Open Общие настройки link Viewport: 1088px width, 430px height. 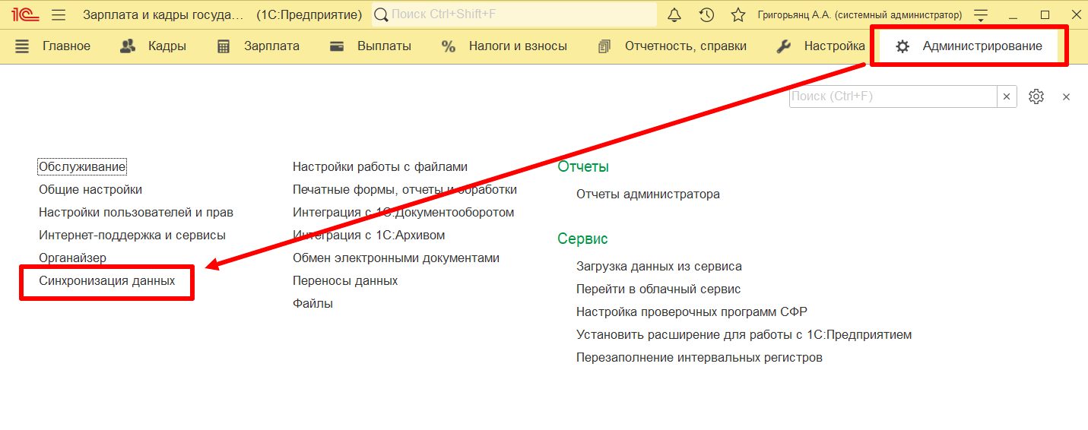[90, 189]
